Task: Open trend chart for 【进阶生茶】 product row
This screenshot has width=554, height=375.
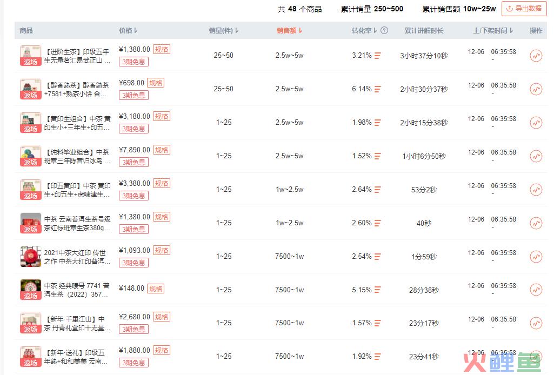Action: click(x=536, y=56)
